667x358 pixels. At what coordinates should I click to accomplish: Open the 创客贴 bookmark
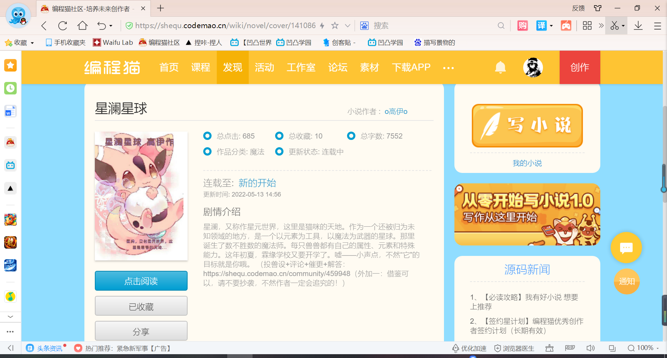pyautogui.click(x=339, y=43)
